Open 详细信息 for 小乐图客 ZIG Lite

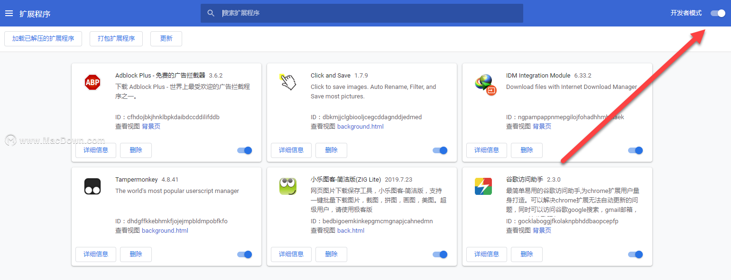291,254
